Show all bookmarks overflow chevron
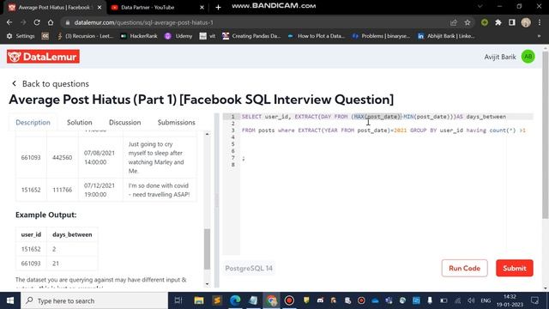This screenshot has height=309, width=549. coord(539,36)
